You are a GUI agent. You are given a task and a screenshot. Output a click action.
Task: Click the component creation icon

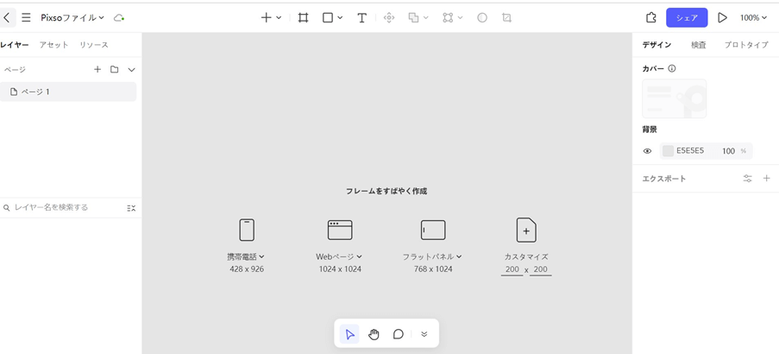389,18
